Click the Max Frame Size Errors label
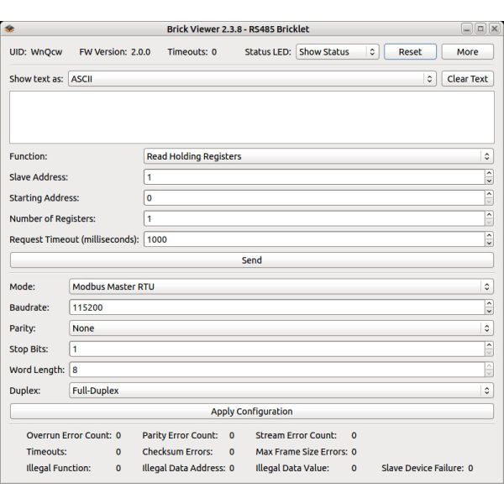This screenshot has height=504, width=504. [x=302, y=452]
